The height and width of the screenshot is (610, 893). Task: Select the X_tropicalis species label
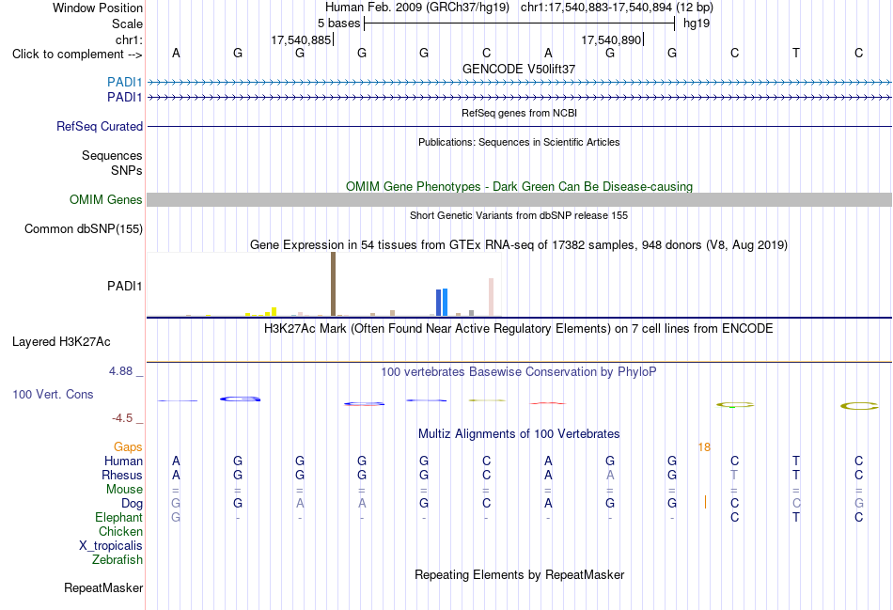click(x=111, y=546)
